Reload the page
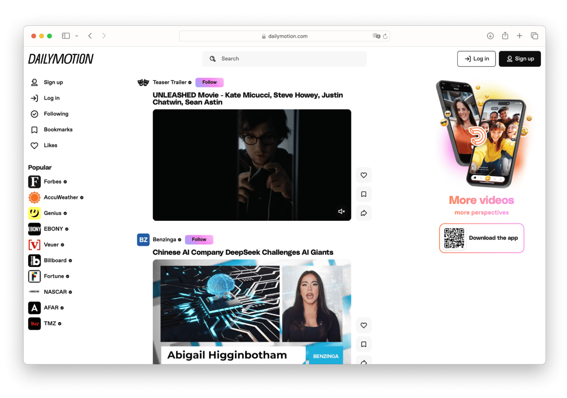 pyautogui.click(x=385, y=36)
